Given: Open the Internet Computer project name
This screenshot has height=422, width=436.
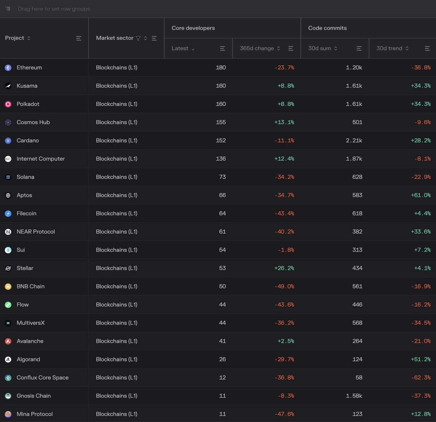Looking at the screenshot, I should (41, 159).
